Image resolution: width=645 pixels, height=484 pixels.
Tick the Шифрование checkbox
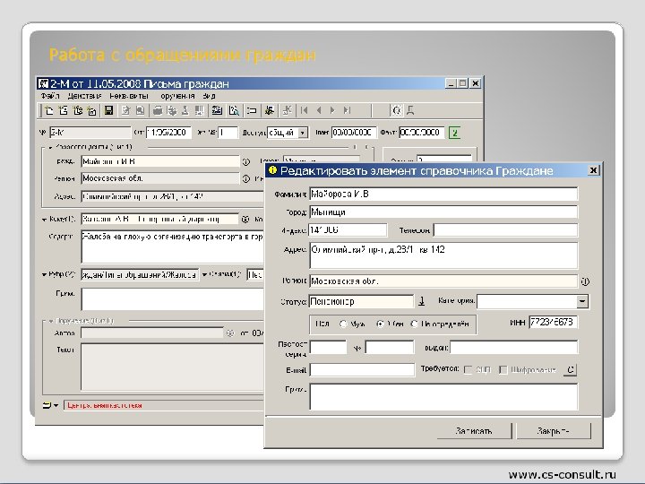point(503,370)
